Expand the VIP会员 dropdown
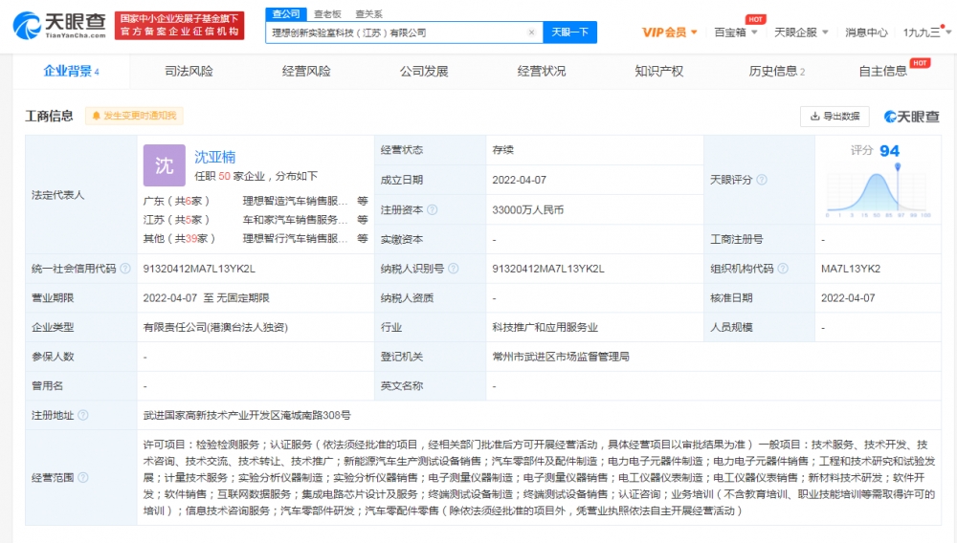The image size is (957, 543). [670, 33]
